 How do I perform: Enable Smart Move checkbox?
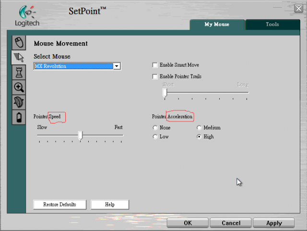[x=155, y=65]
